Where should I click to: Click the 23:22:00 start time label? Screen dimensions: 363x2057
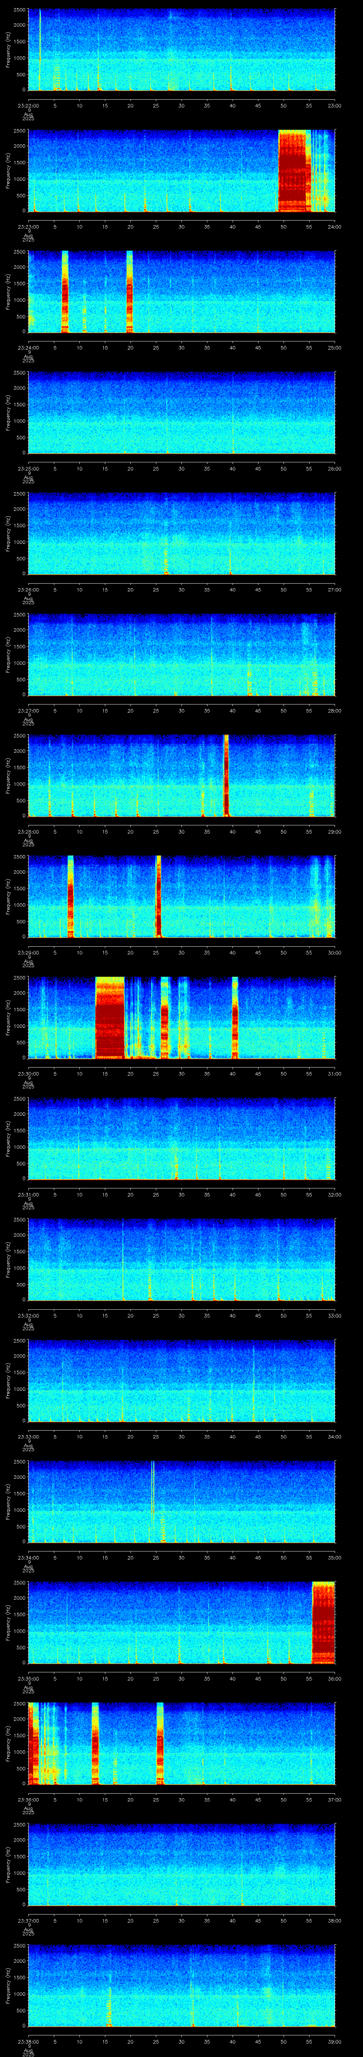click(x=28, y=105)
